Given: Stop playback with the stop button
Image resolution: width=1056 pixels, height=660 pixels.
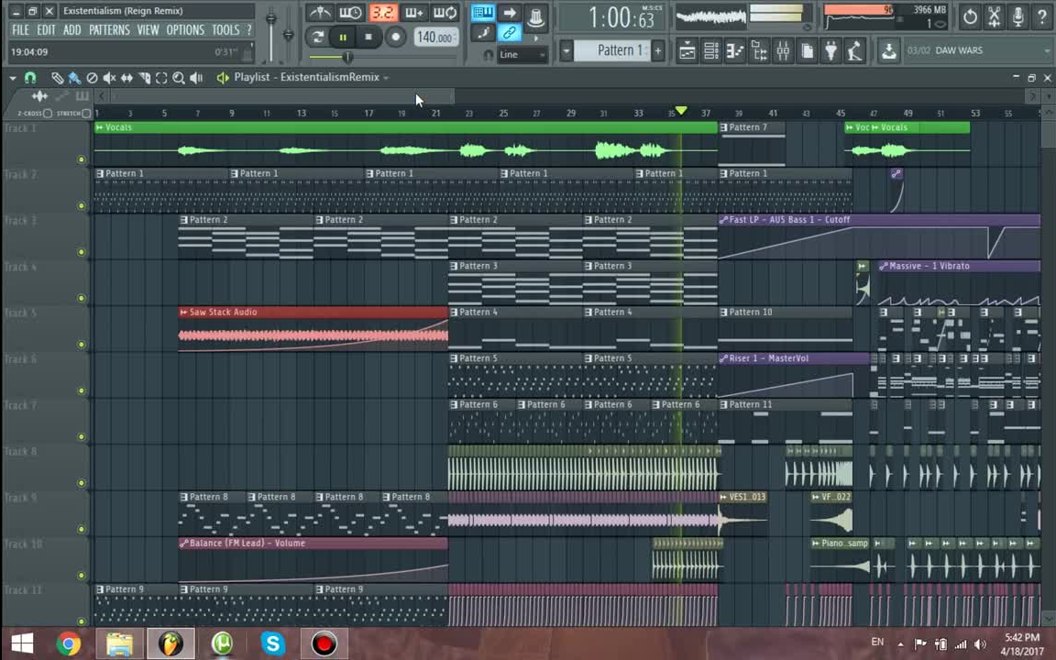Looking at the screenshot, I should (368, 37).
